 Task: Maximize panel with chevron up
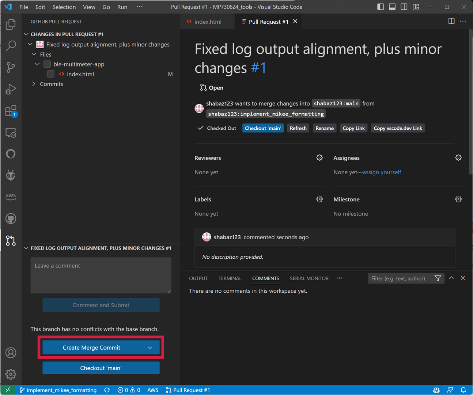451,278
